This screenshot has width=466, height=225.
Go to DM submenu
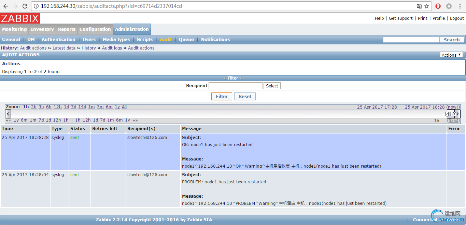[x=31, y=40]
